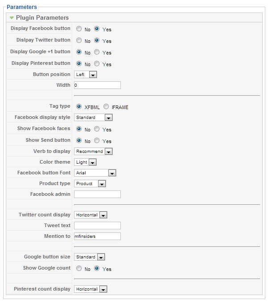Image resolution: width=272 pixels, height=304 pixels.
Task: Choose IFRAME tag type
Action: (x=106, y=107)
